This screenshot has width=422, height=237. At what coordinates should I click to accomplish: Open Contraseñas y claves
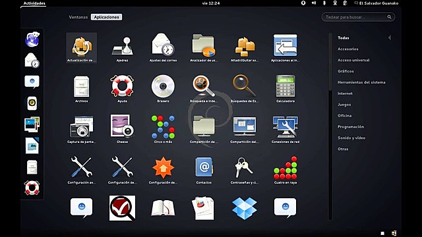tap(245, 170)
